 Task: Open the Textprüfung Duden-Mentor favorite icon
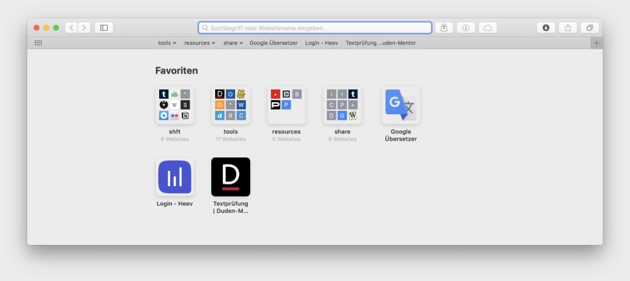231,177
